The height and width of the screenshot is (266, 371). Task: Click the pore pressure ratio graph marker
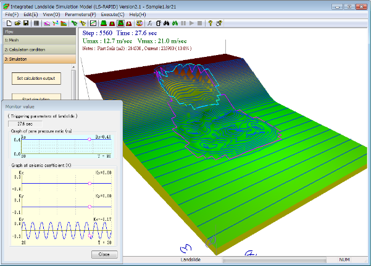(90, 140)
